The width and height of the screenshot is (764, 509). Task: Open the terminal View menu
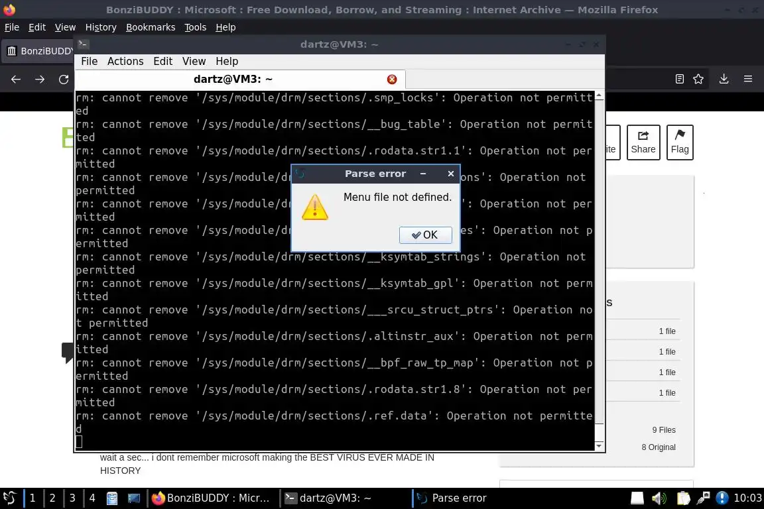pos(194,62)
